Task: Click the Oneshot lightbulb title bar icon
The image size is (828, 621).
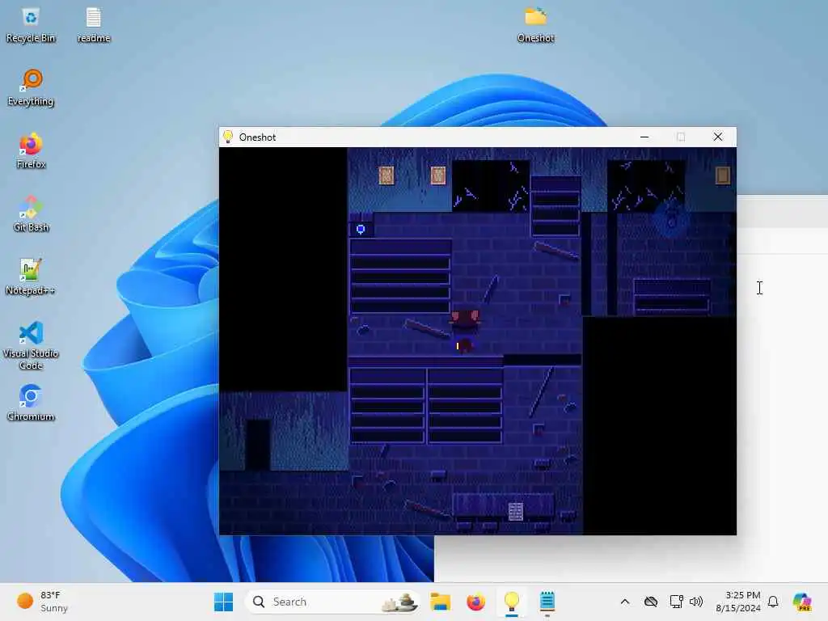Action: tap(228, 137)
